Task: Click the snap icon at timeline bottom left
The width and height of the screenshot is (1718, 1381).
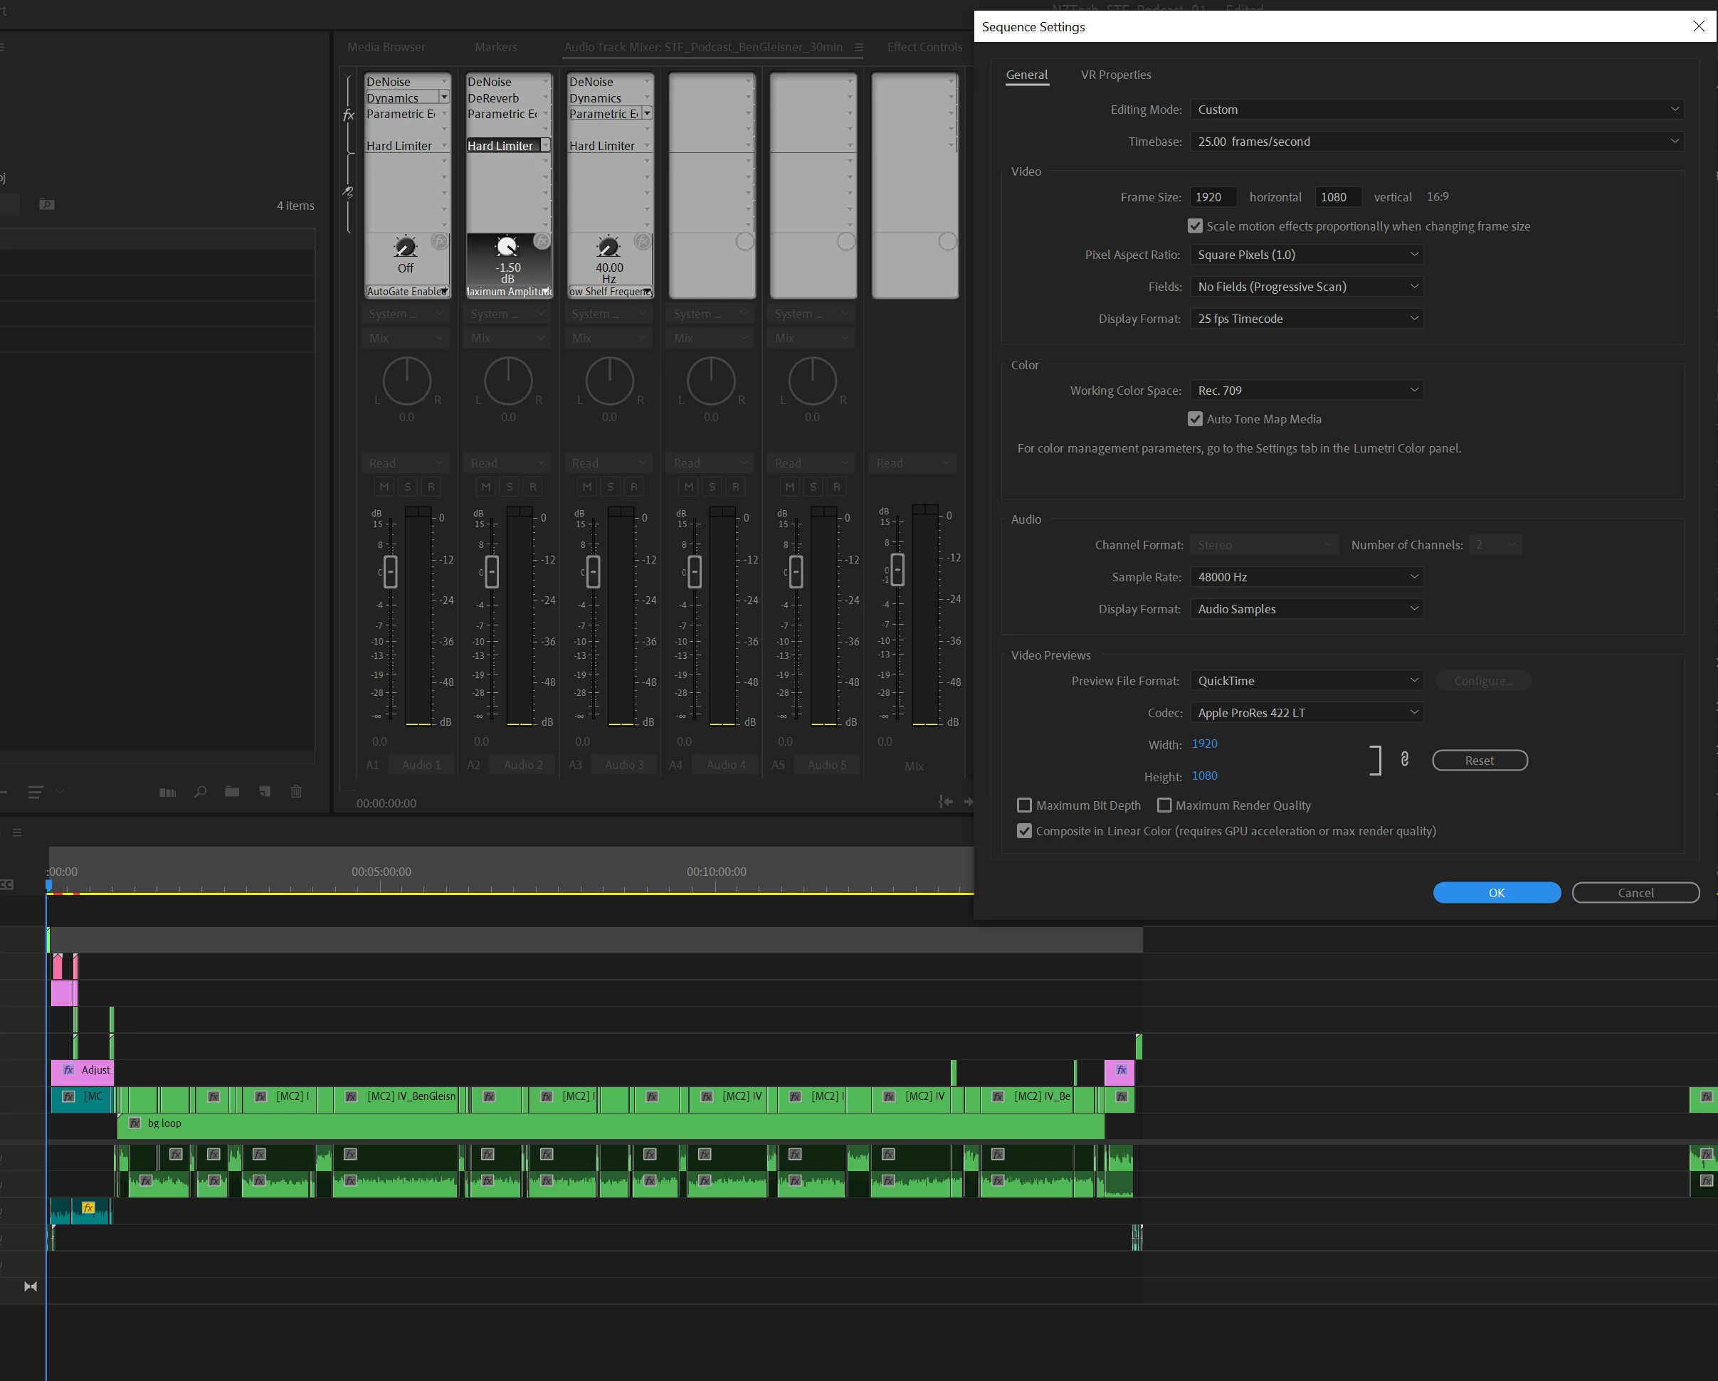Action: [31, 1286]
